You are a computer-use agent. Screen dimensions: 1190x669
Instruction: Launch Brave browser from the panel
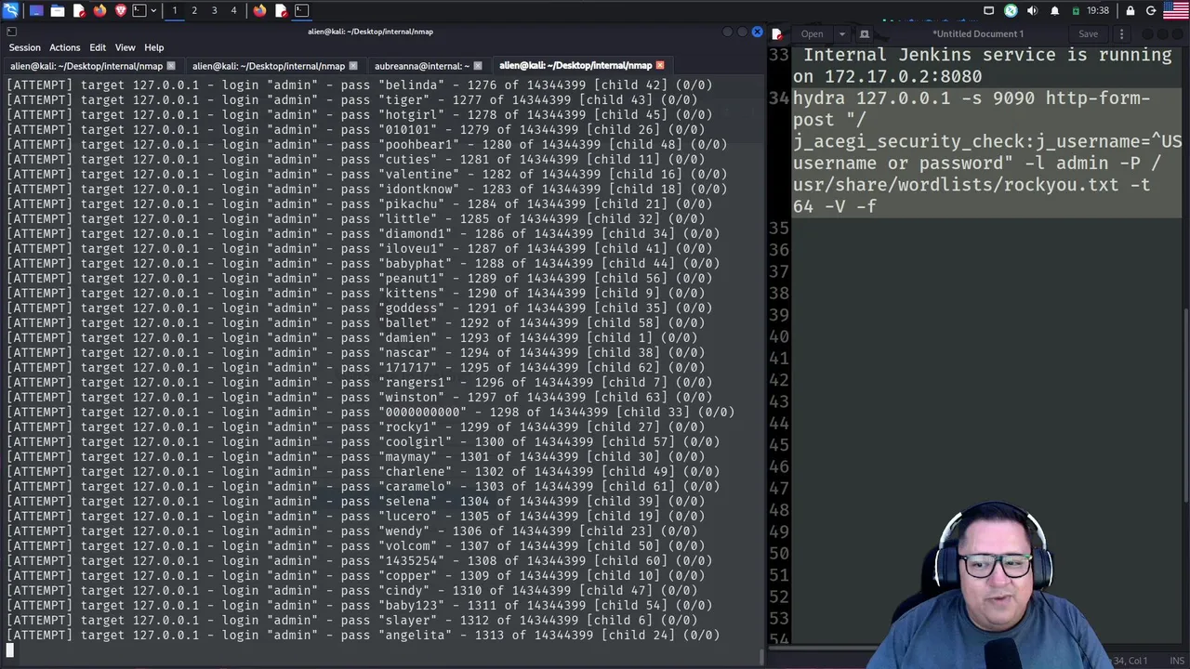tap(121, 10)
